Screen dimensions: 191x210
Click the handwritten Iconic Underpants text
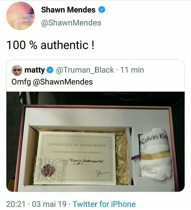tap(87, 161)
